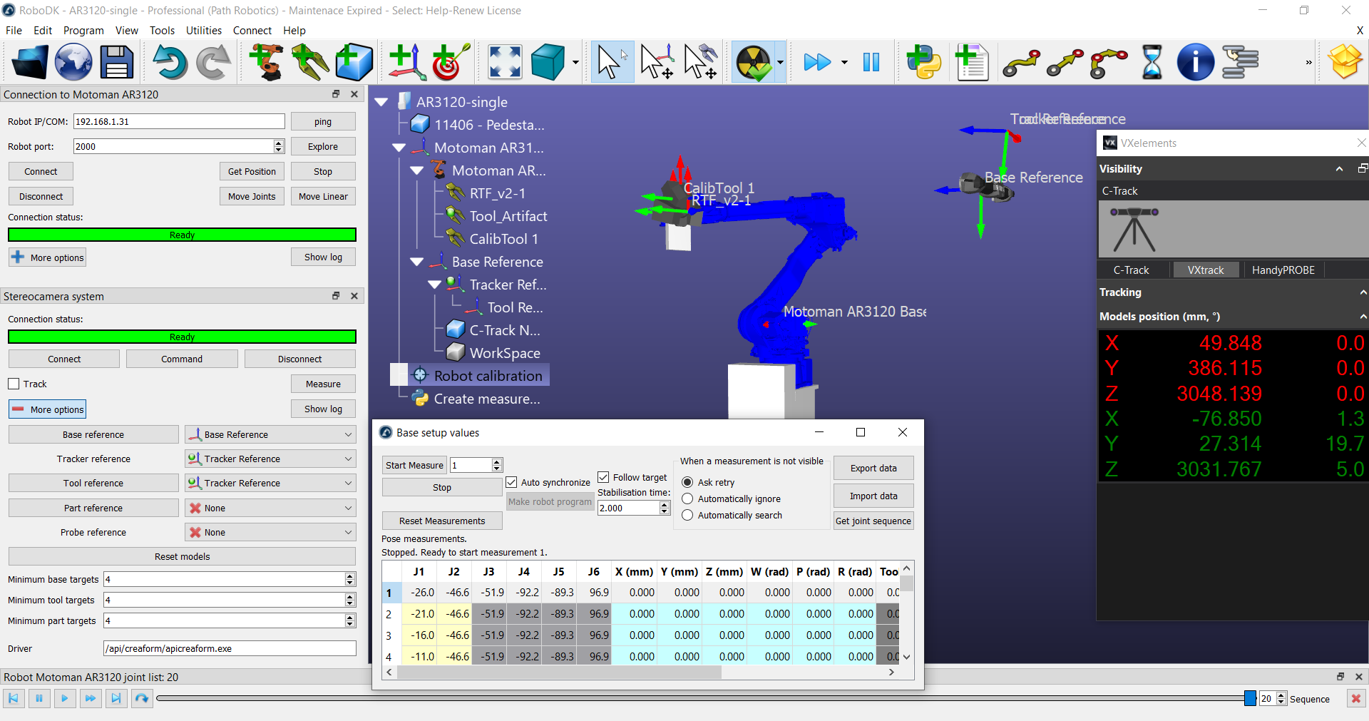1369x721 pixels.
Task: Switch to the HandyPROBE tab
Action: coord(1283,270)
